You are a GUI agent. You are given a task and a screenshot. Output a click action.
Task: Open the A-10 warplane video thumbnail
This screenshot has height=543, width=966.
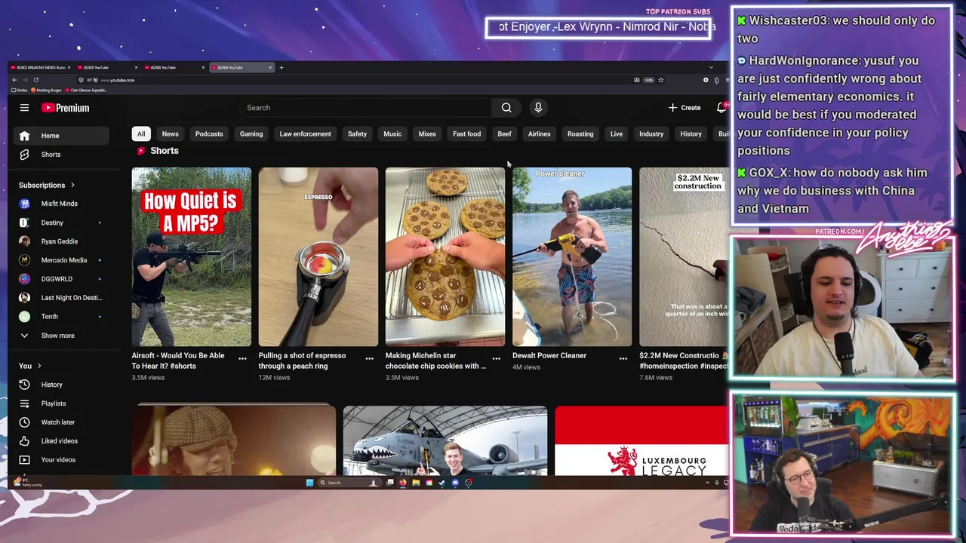pyautogui.click(x=445, y=441)
